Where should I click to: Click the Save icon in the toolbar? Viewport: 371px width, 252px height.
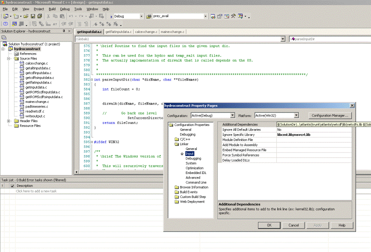33,16
